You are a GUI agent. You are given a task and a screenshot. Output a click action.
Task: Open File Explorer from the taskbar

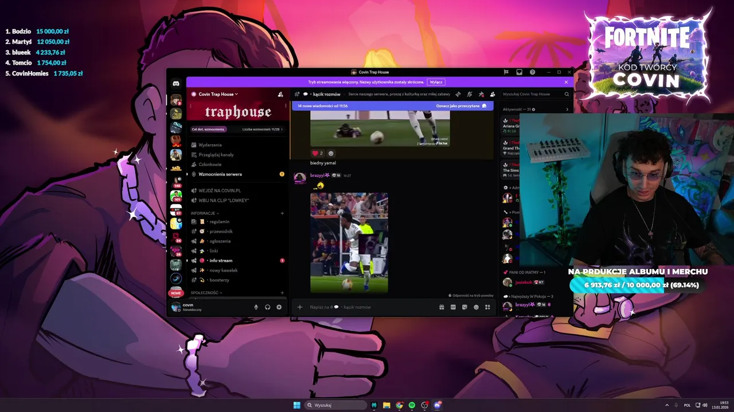point(386,405)
